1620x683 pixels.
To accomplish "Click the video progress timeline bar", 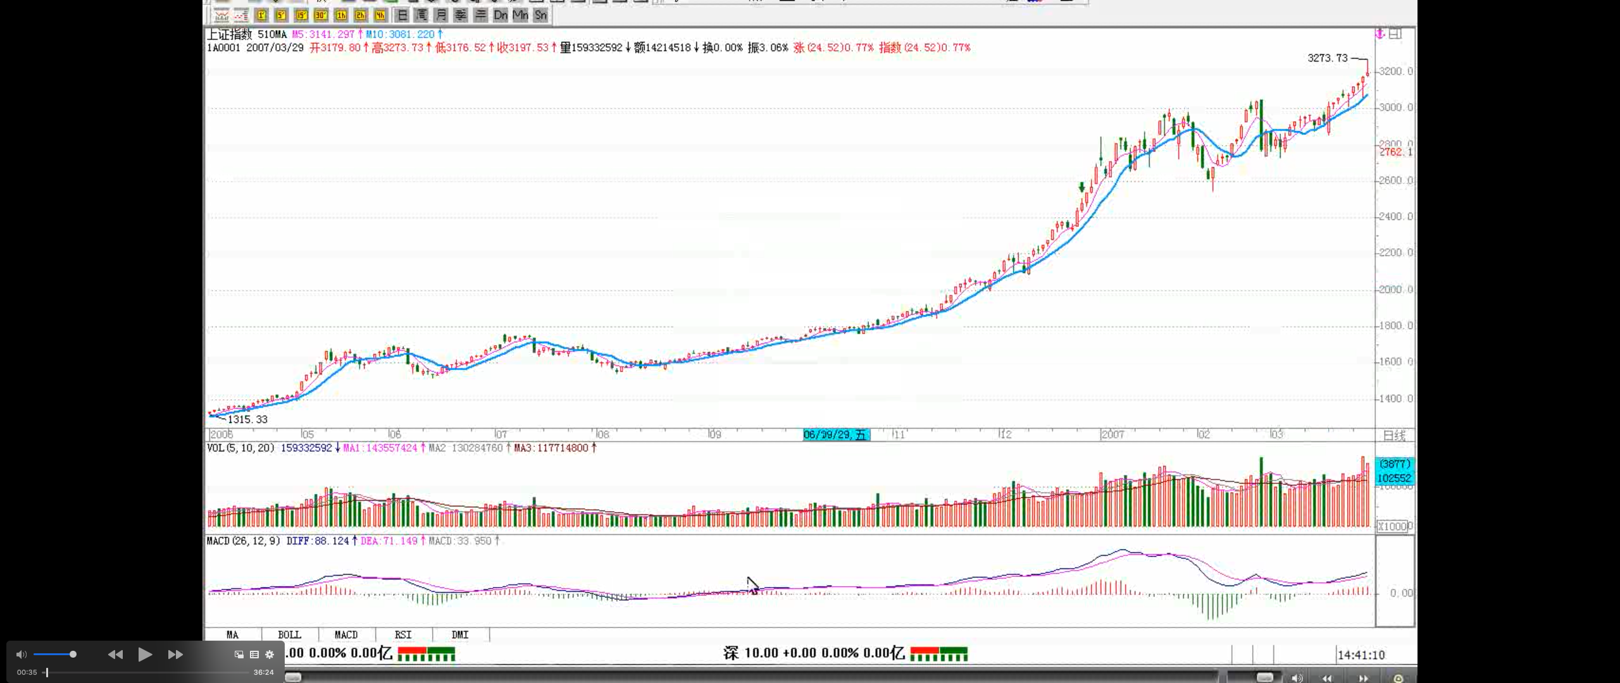I will 147,672.
